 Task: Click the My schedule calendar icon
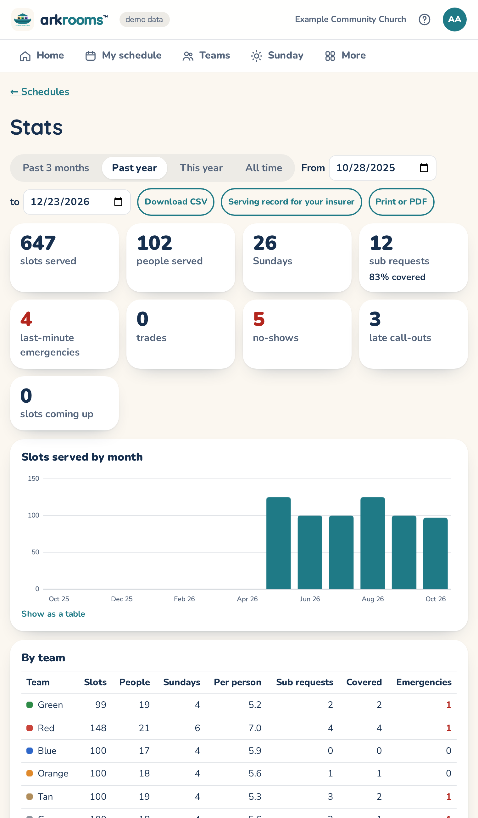(x=90, y=56)
